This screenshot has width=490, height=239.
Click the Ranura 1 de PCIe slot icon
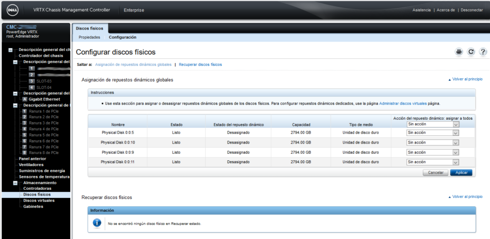25,111
